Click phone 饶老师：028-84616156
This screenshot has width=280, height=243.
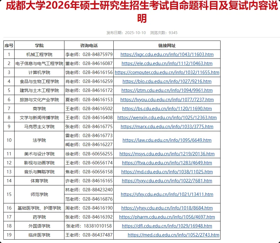89,72
